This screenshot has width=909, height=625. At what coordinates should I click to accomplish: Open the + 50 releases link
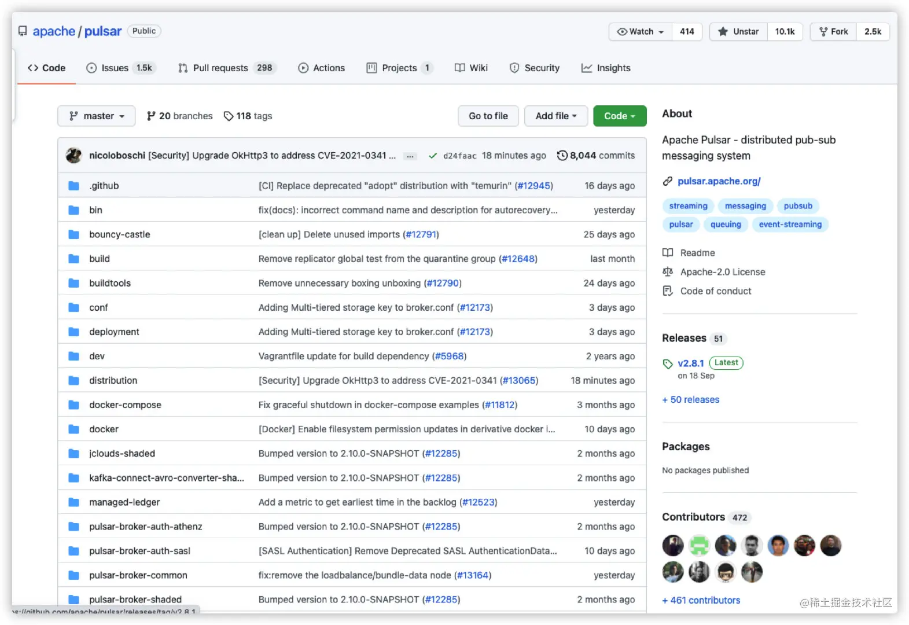(691, 400)
